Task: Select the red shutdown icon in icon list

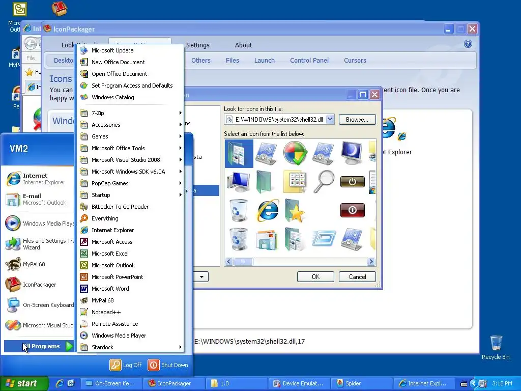Action: coord(353,210)
